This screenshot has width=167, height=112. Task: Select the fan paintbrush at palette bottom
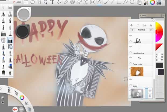click(4, 73)
